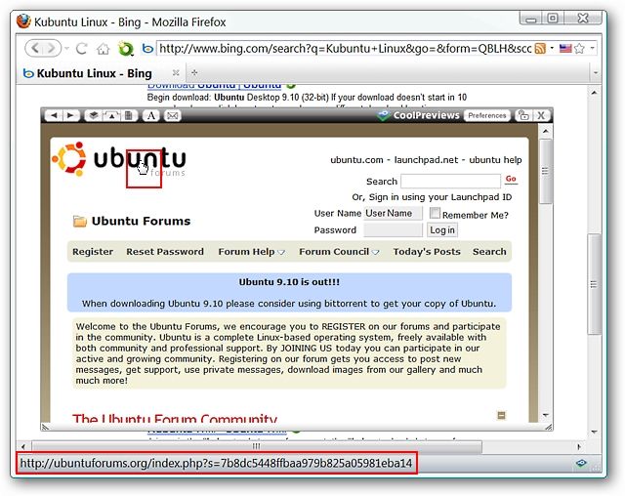Bookmark page with star icon
Viewport: 625px width, 496px height.
click(x=579, y=49)
